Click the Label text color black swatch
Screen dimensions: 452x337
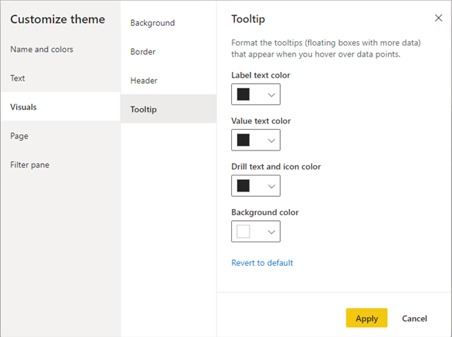[244, 95]
